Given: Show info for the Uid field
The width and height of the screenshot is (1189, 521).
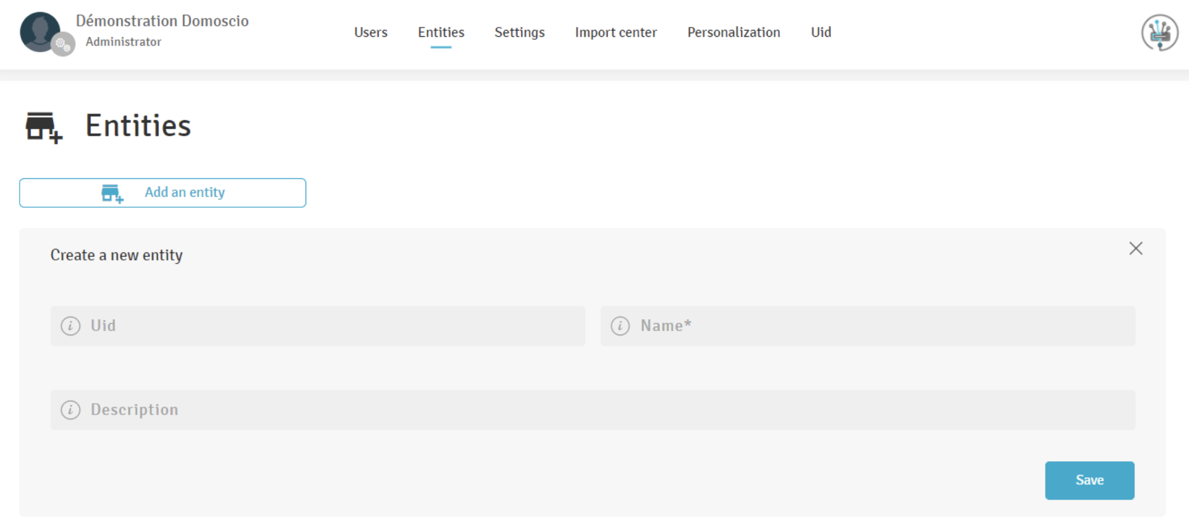Looking at the screenshot, I should pos(71,326).
